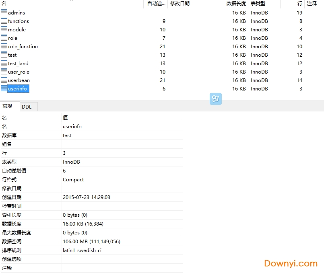Click the floating blue overlay icon
The image size is (324, 273).
point(216,99)
